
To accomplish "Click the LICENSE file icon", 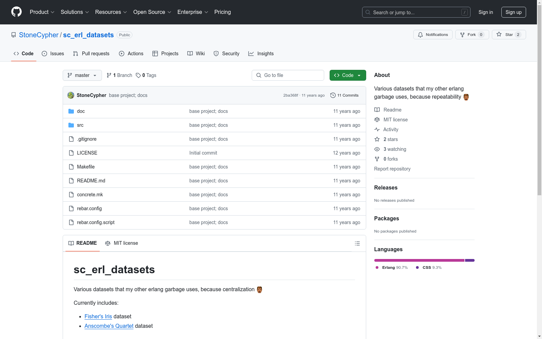I will 71,153.
